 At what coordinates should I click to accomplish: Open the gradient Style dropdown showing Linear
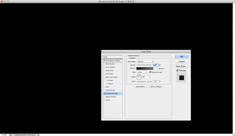(x=142, y=72)
